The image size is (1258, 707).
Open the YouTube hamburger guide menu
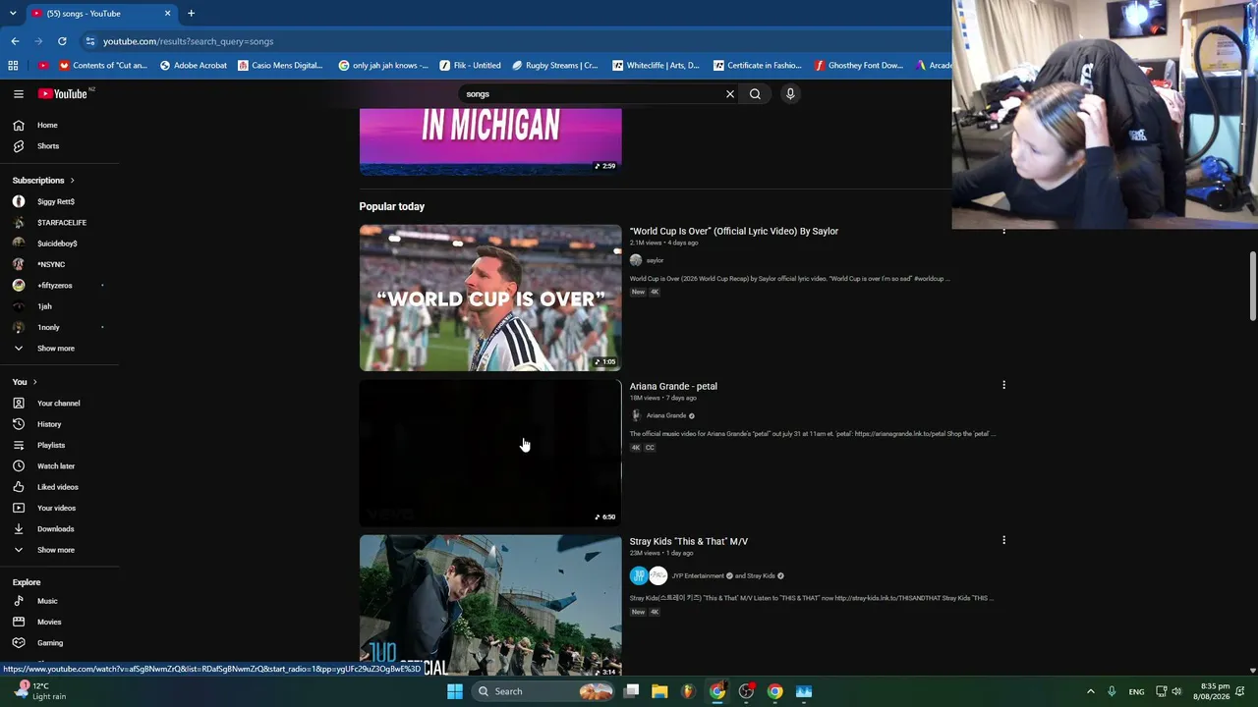tap(19, 94)
